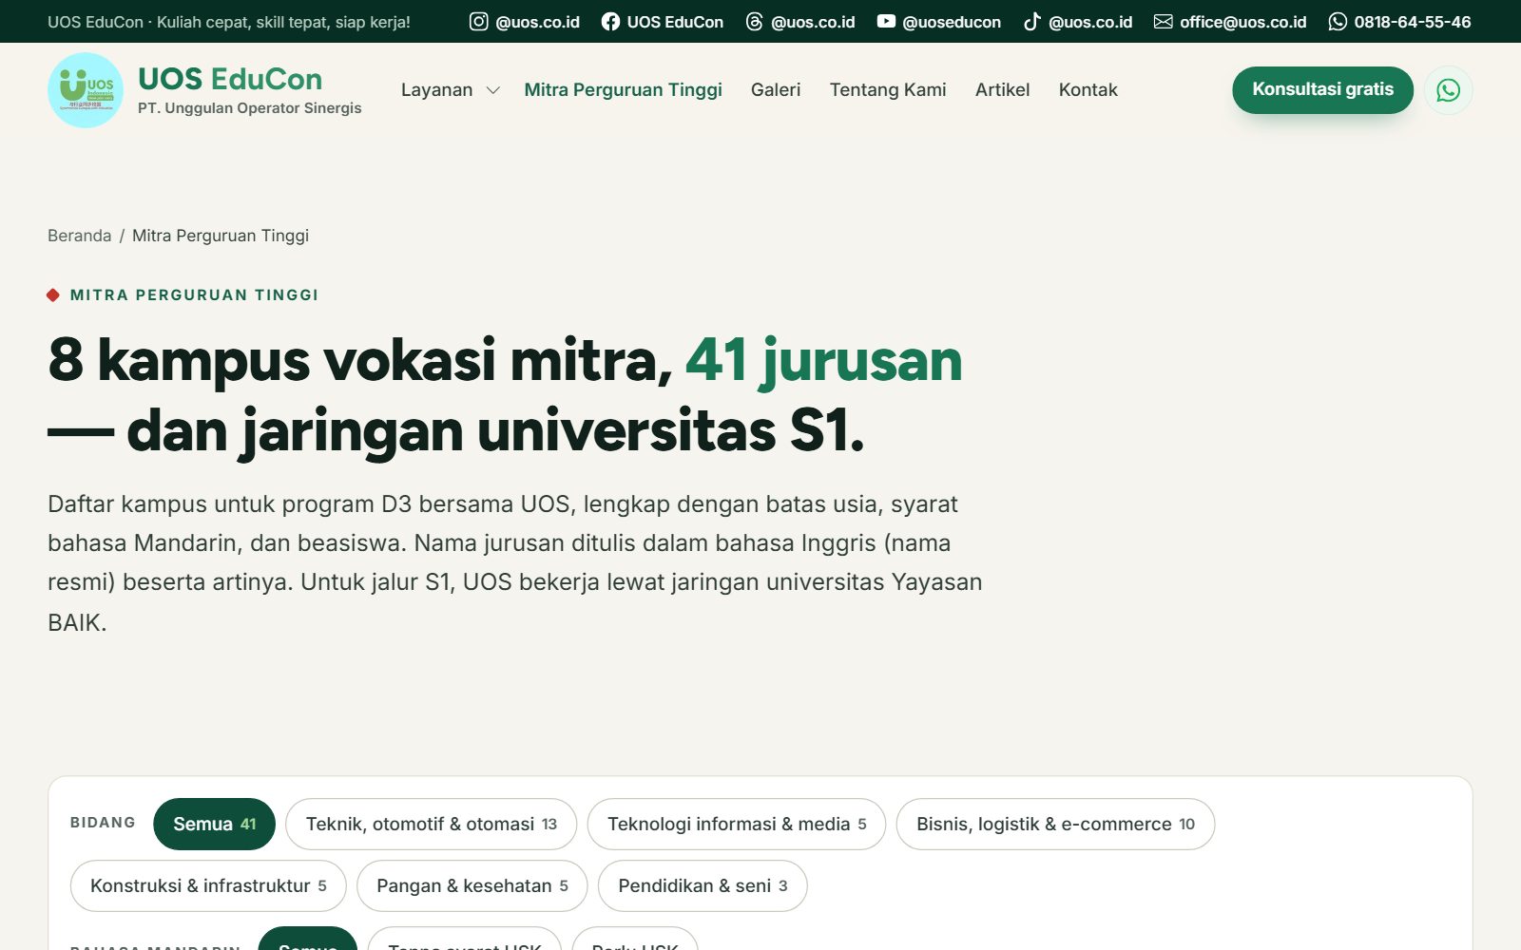Viewport: 1521px width, 950px height.
Task: Filter by Pendidikan & seni
Action: [x=703, y=885]
